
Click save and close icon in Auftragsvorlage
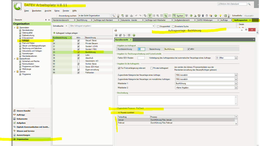pos(120,35)
